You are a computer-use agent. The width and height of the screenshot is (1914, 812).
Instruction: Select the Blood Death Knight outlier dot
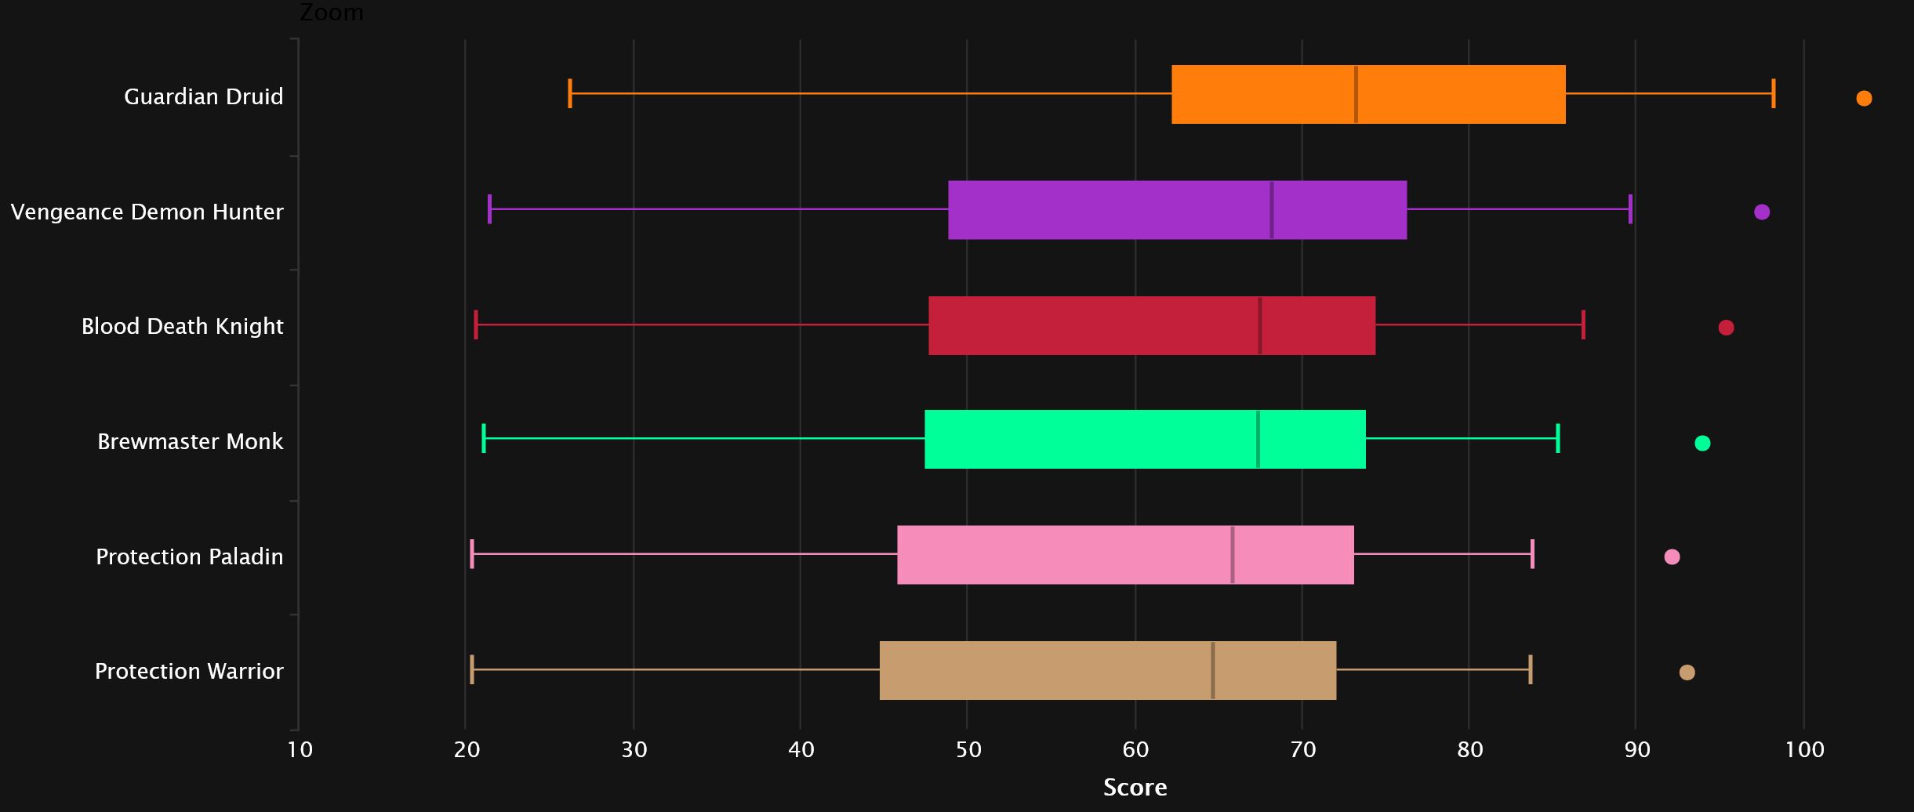[x=1726, y=328]
